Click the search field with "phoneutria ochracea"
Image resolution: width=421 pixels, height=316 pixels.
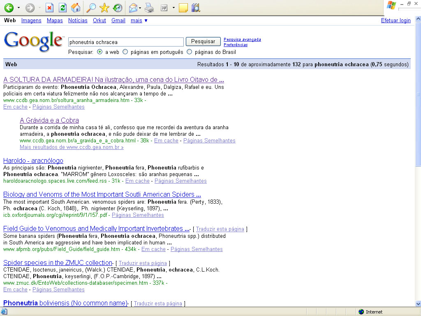coord(126,42)
